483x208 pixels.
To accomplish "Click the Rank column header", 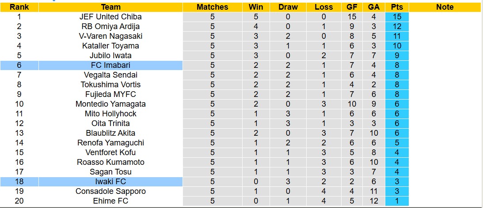I will (19, 7).
